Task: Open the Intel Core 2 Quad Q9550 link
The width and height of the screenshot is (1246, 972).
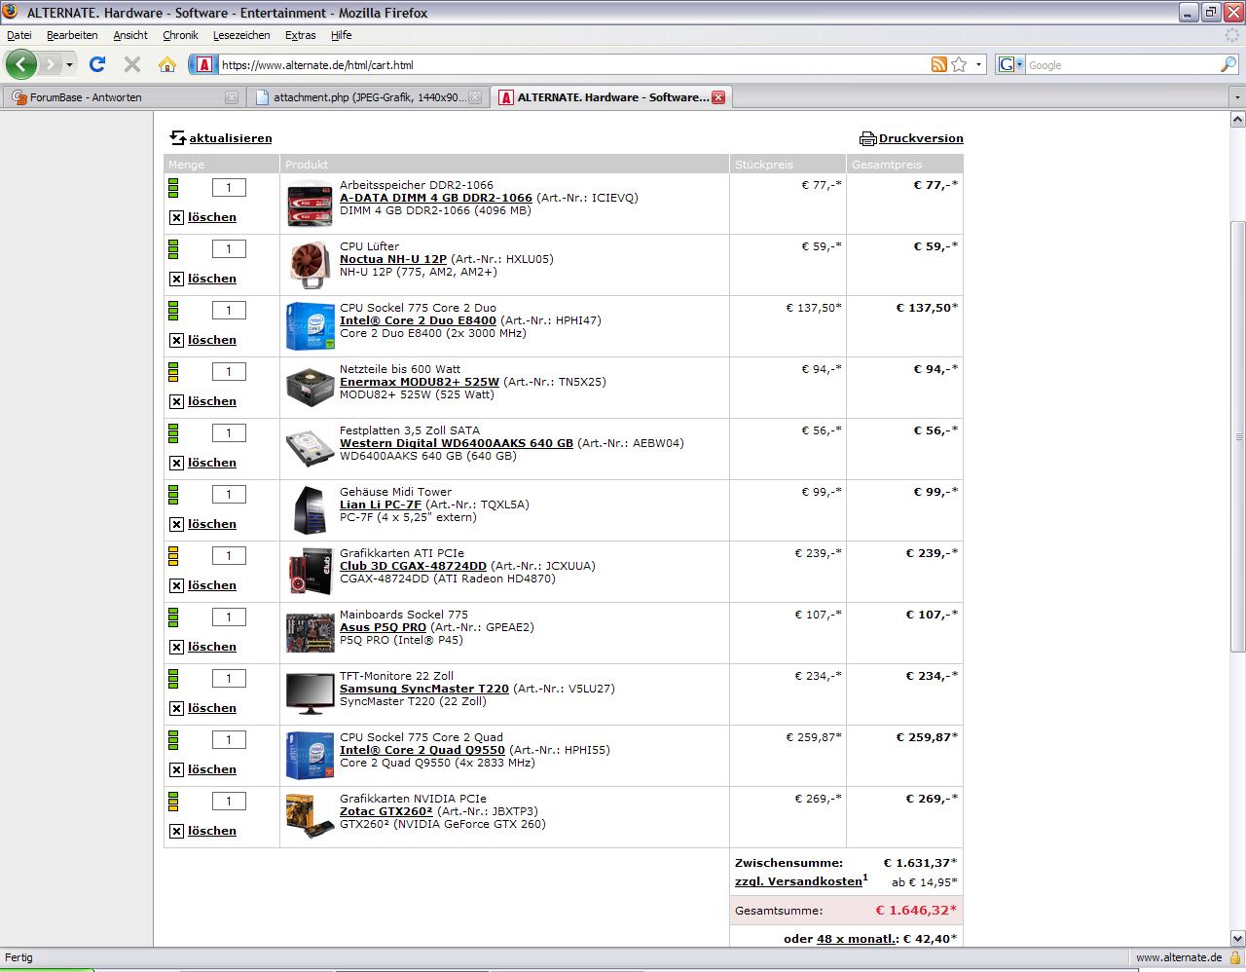Action: (422, 750)
